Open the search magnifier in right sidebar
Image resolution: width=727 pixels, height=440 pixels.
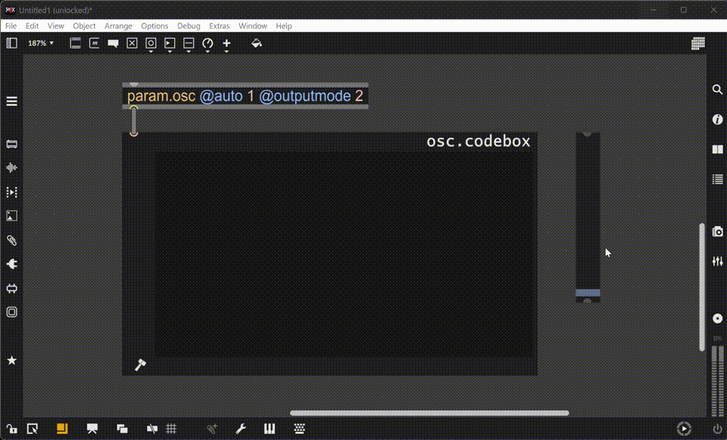tap(717, 89)
